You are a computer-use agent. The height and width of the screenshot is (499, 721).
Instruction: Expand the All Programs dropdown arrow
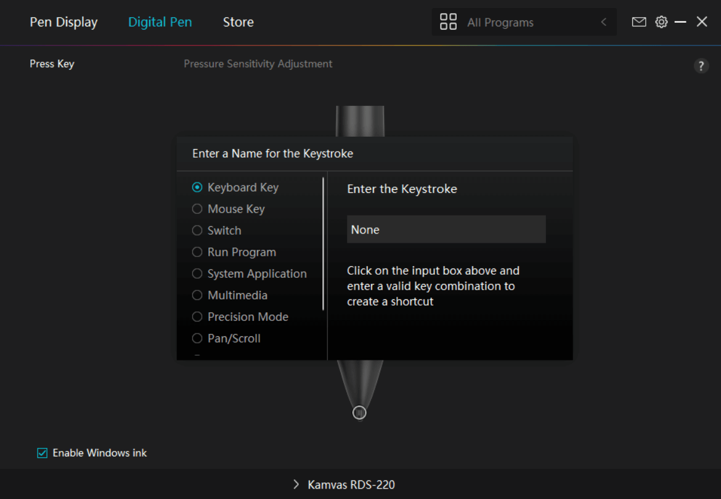604,22
